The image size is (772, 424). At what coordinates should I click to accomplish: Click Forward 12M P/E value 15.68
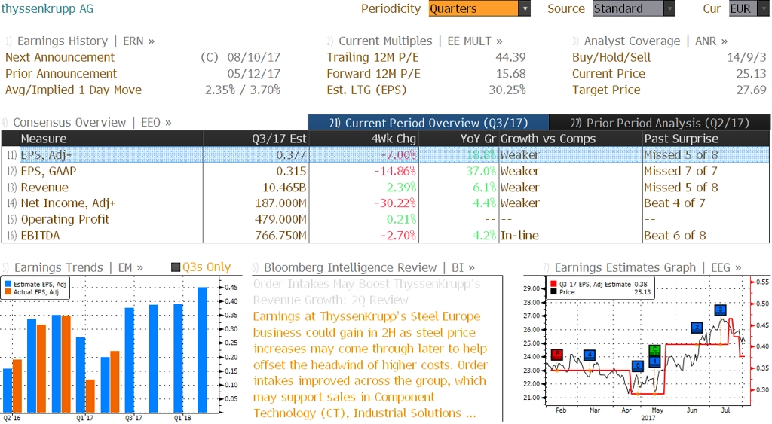510,74
